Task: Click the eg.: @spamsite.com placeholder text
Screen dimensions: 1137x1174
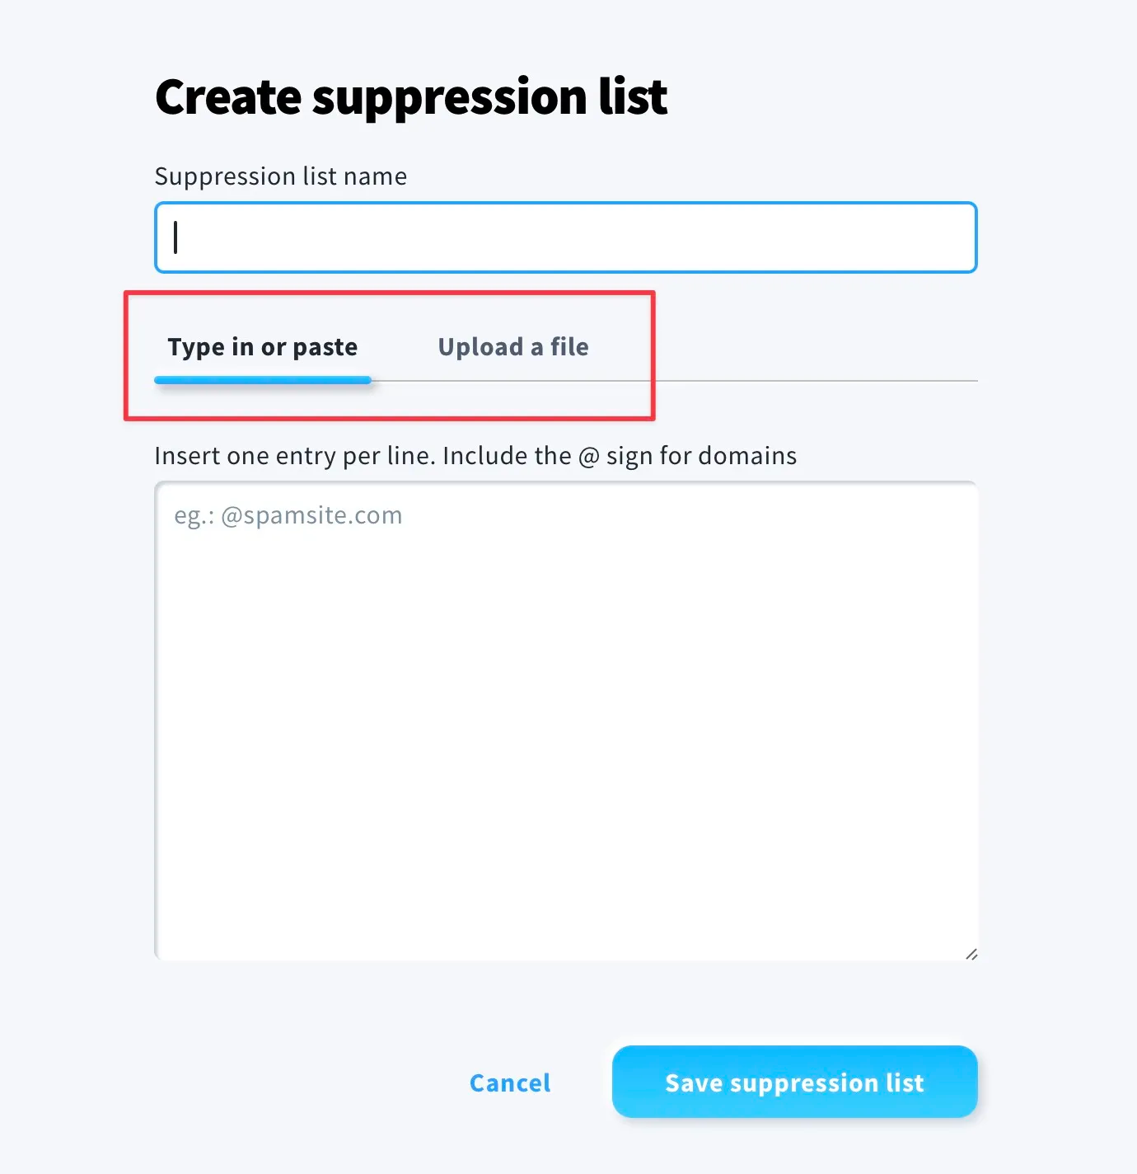Action: pos(288,515)
